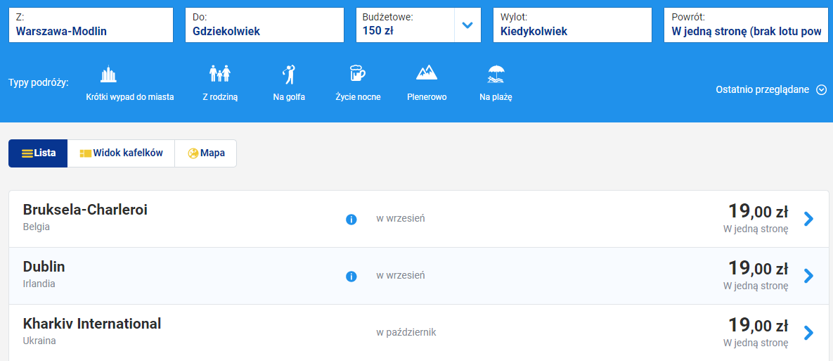Select the beach umbrella icon
Screen dimensions: 833x361
(496, 74)
